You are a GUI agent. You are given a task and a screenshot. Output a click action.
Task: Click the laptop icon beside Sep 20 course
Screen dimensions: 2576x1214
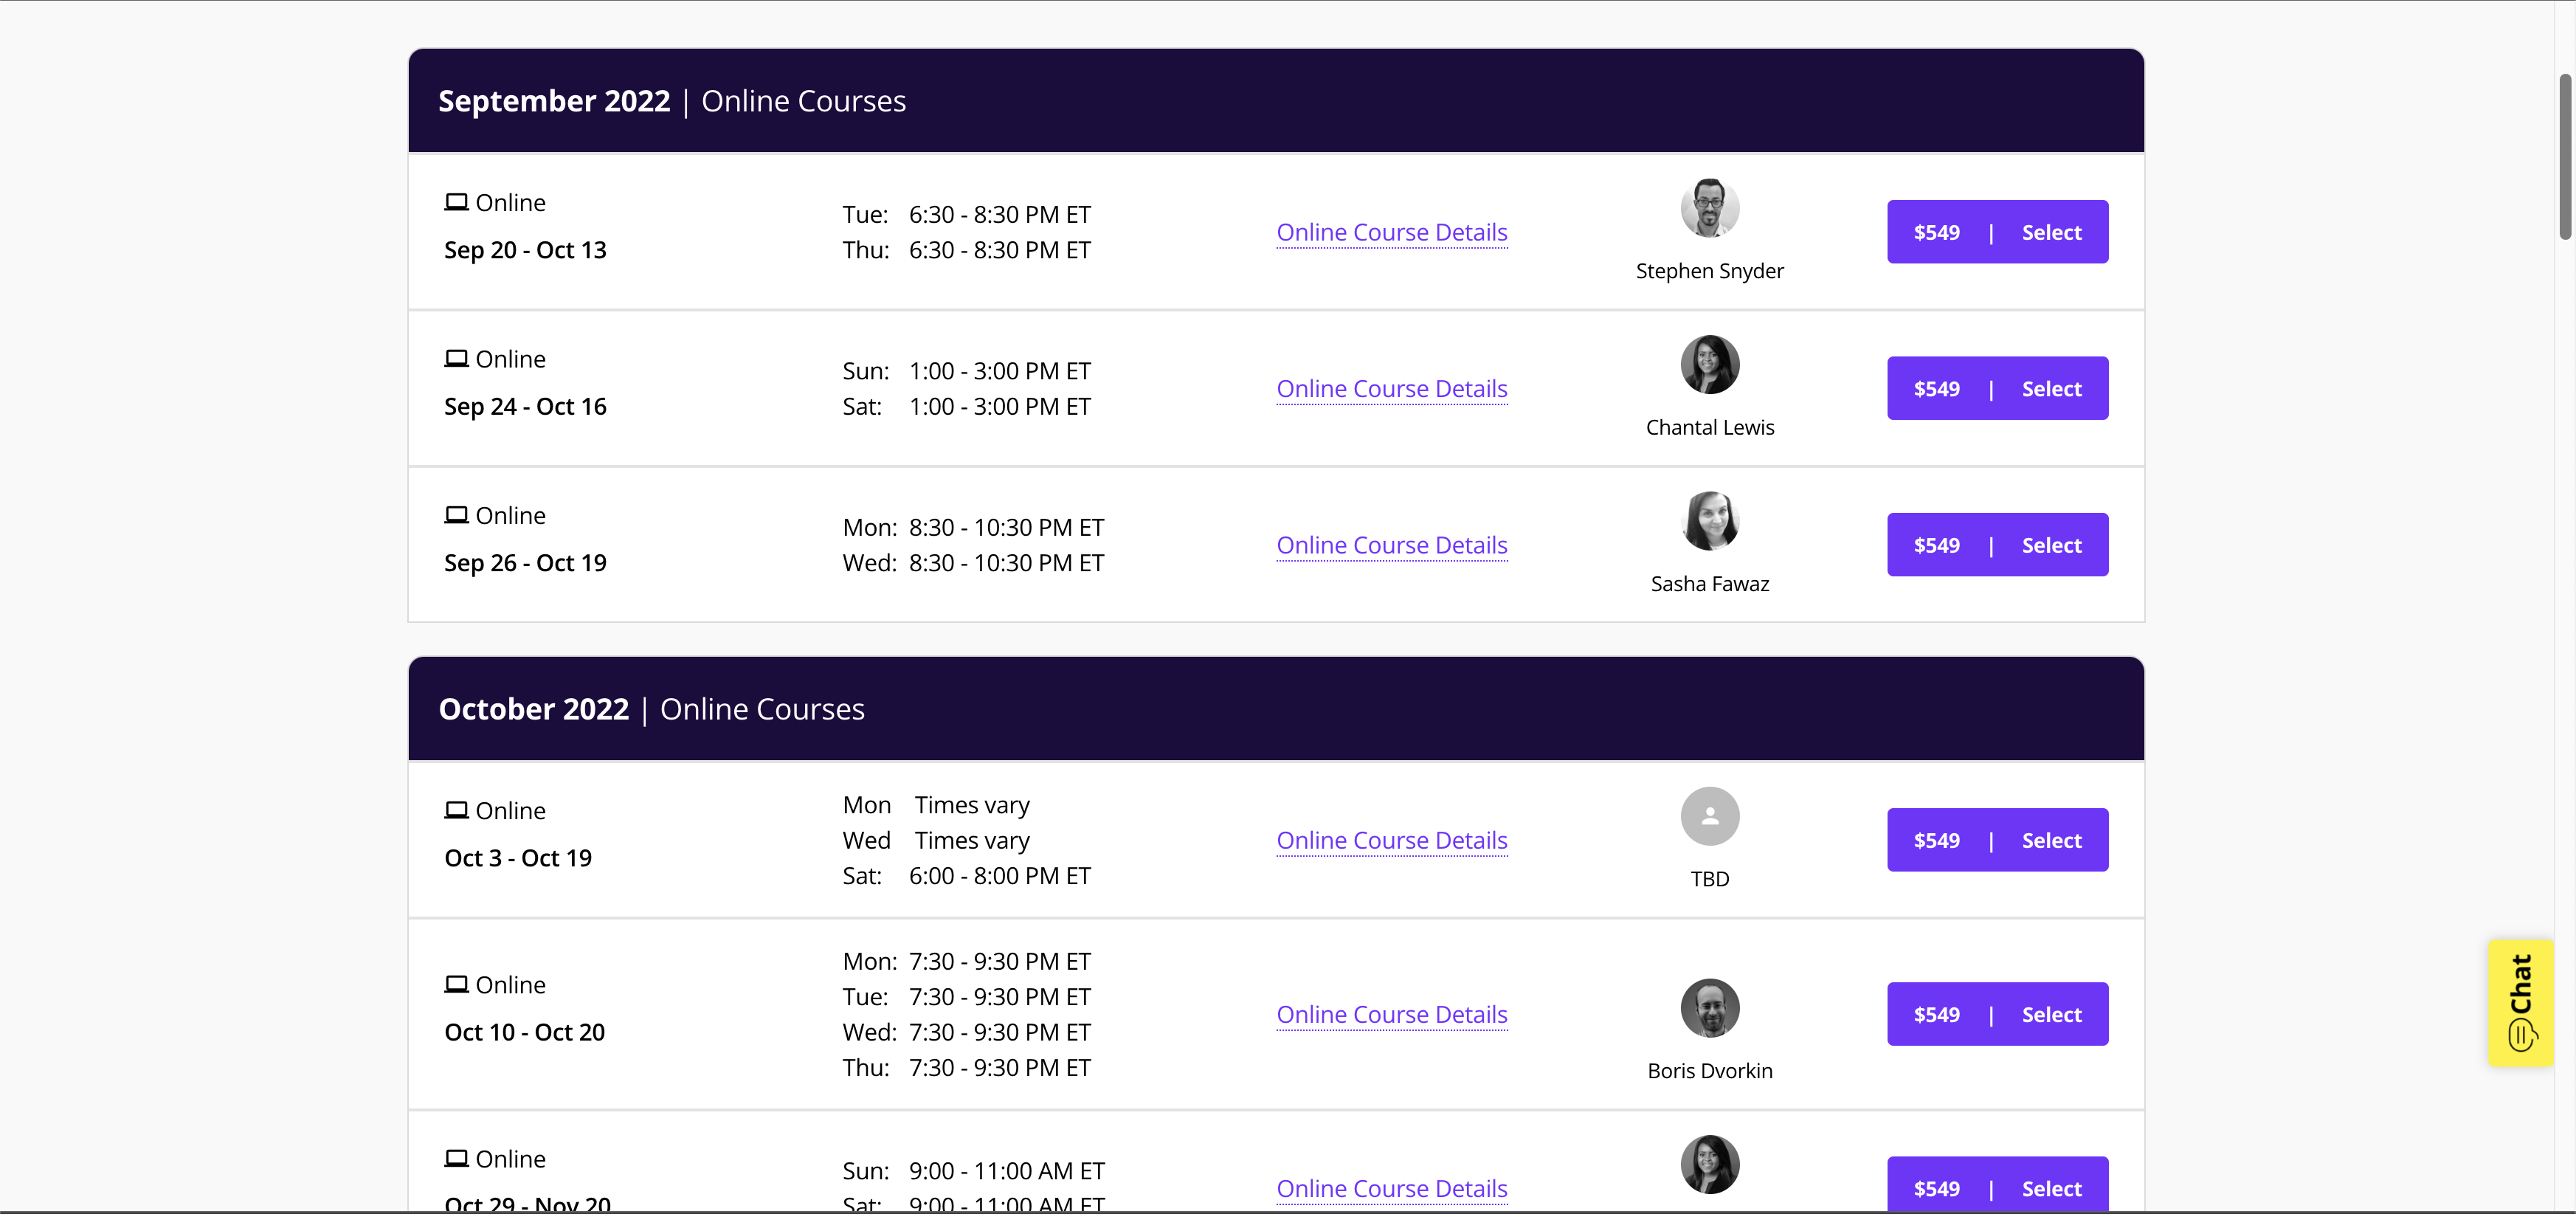[456, 202]
